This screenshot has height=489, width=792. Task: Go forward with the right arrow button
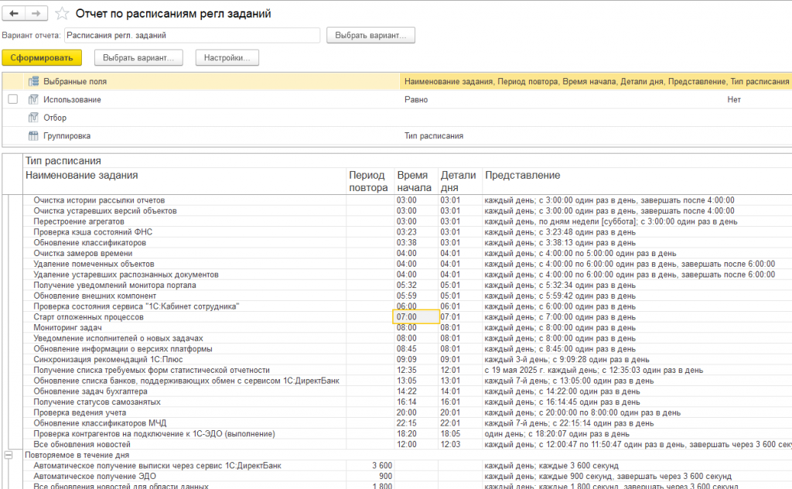tap(36, 14)
